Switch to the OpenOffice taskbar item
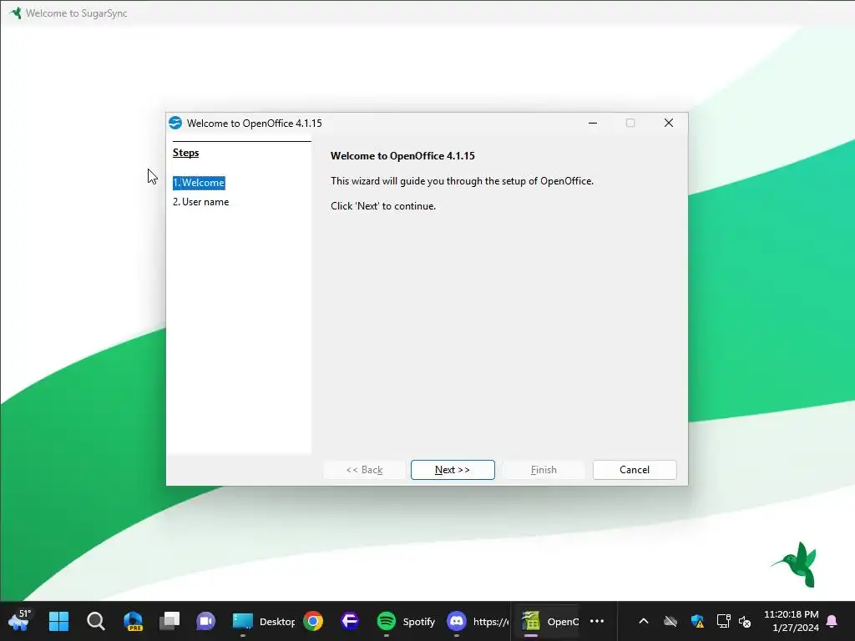This screenshot has height=641, width=855. pyautogui.click(x=548, y=621)
